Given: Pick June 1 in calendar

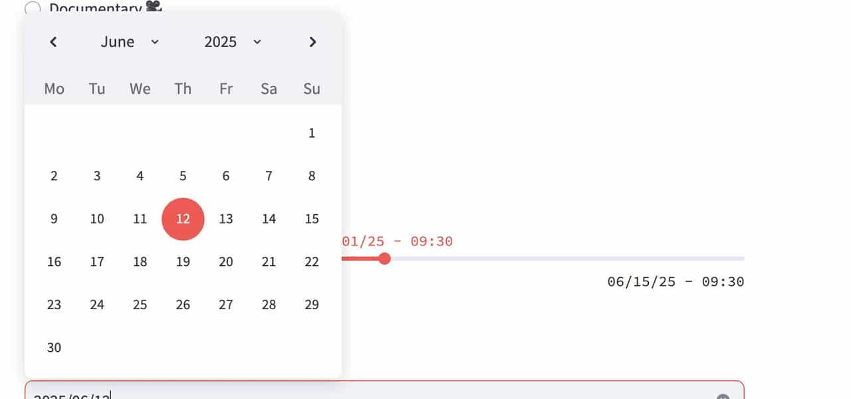Looking at the screenshot, I should click(312, 133).
